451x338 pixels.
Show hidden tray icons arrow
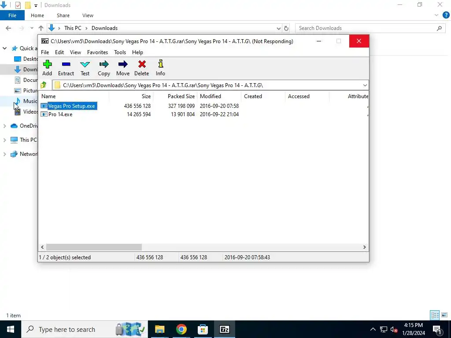373,329
